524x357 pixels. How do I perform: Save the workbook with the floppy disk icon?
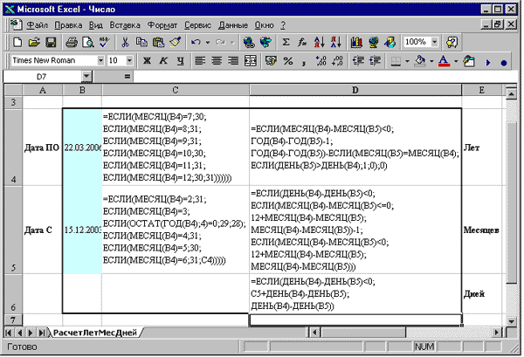point(51,43)
